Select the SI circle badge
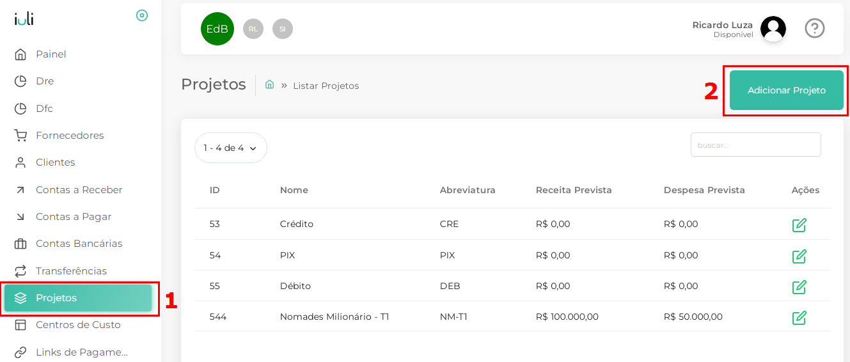Image resolution: width=850 pixels, height=362 pixels. coord(283,29)
